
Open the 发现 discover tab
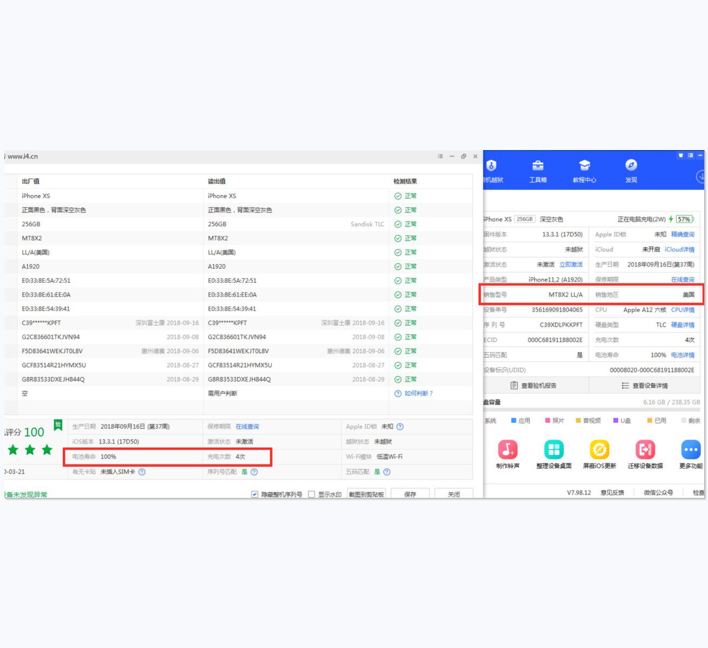tap(631, 171)
